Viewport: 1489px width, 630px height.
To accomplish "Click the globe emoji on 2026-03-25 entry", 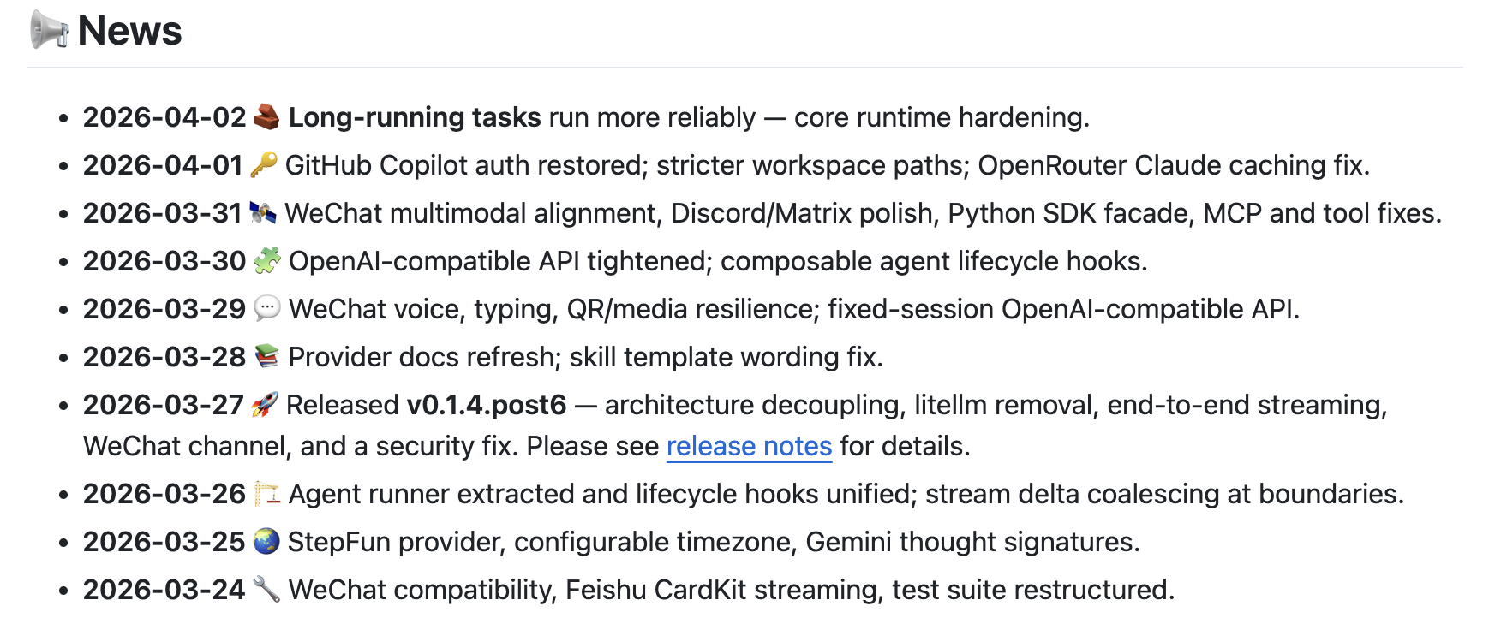I will [x=266, y=542].
